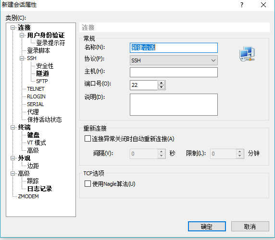The height and width of the screenshot is (240, 275).
Task: Open the VT 模式 settings
Action: click(x=37, y=143)
